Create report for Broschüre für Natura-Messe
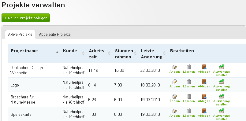This screenshot has height=121, width=246. tap(221, 96)
